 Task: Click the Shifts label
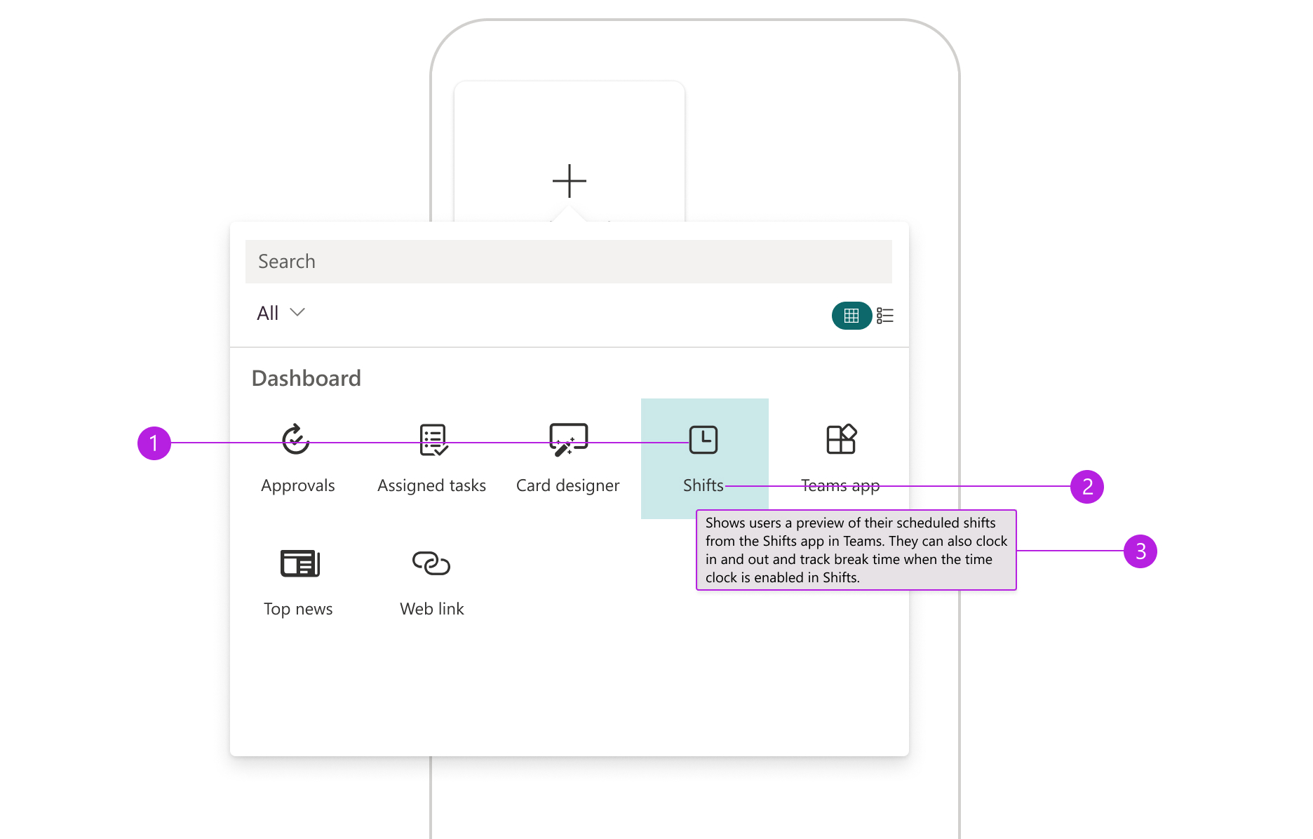point(703,485)
